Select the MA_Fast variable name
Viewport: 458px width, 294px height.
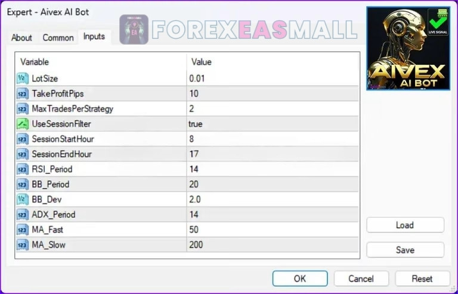pyautogui.click(x=47, y=230)
